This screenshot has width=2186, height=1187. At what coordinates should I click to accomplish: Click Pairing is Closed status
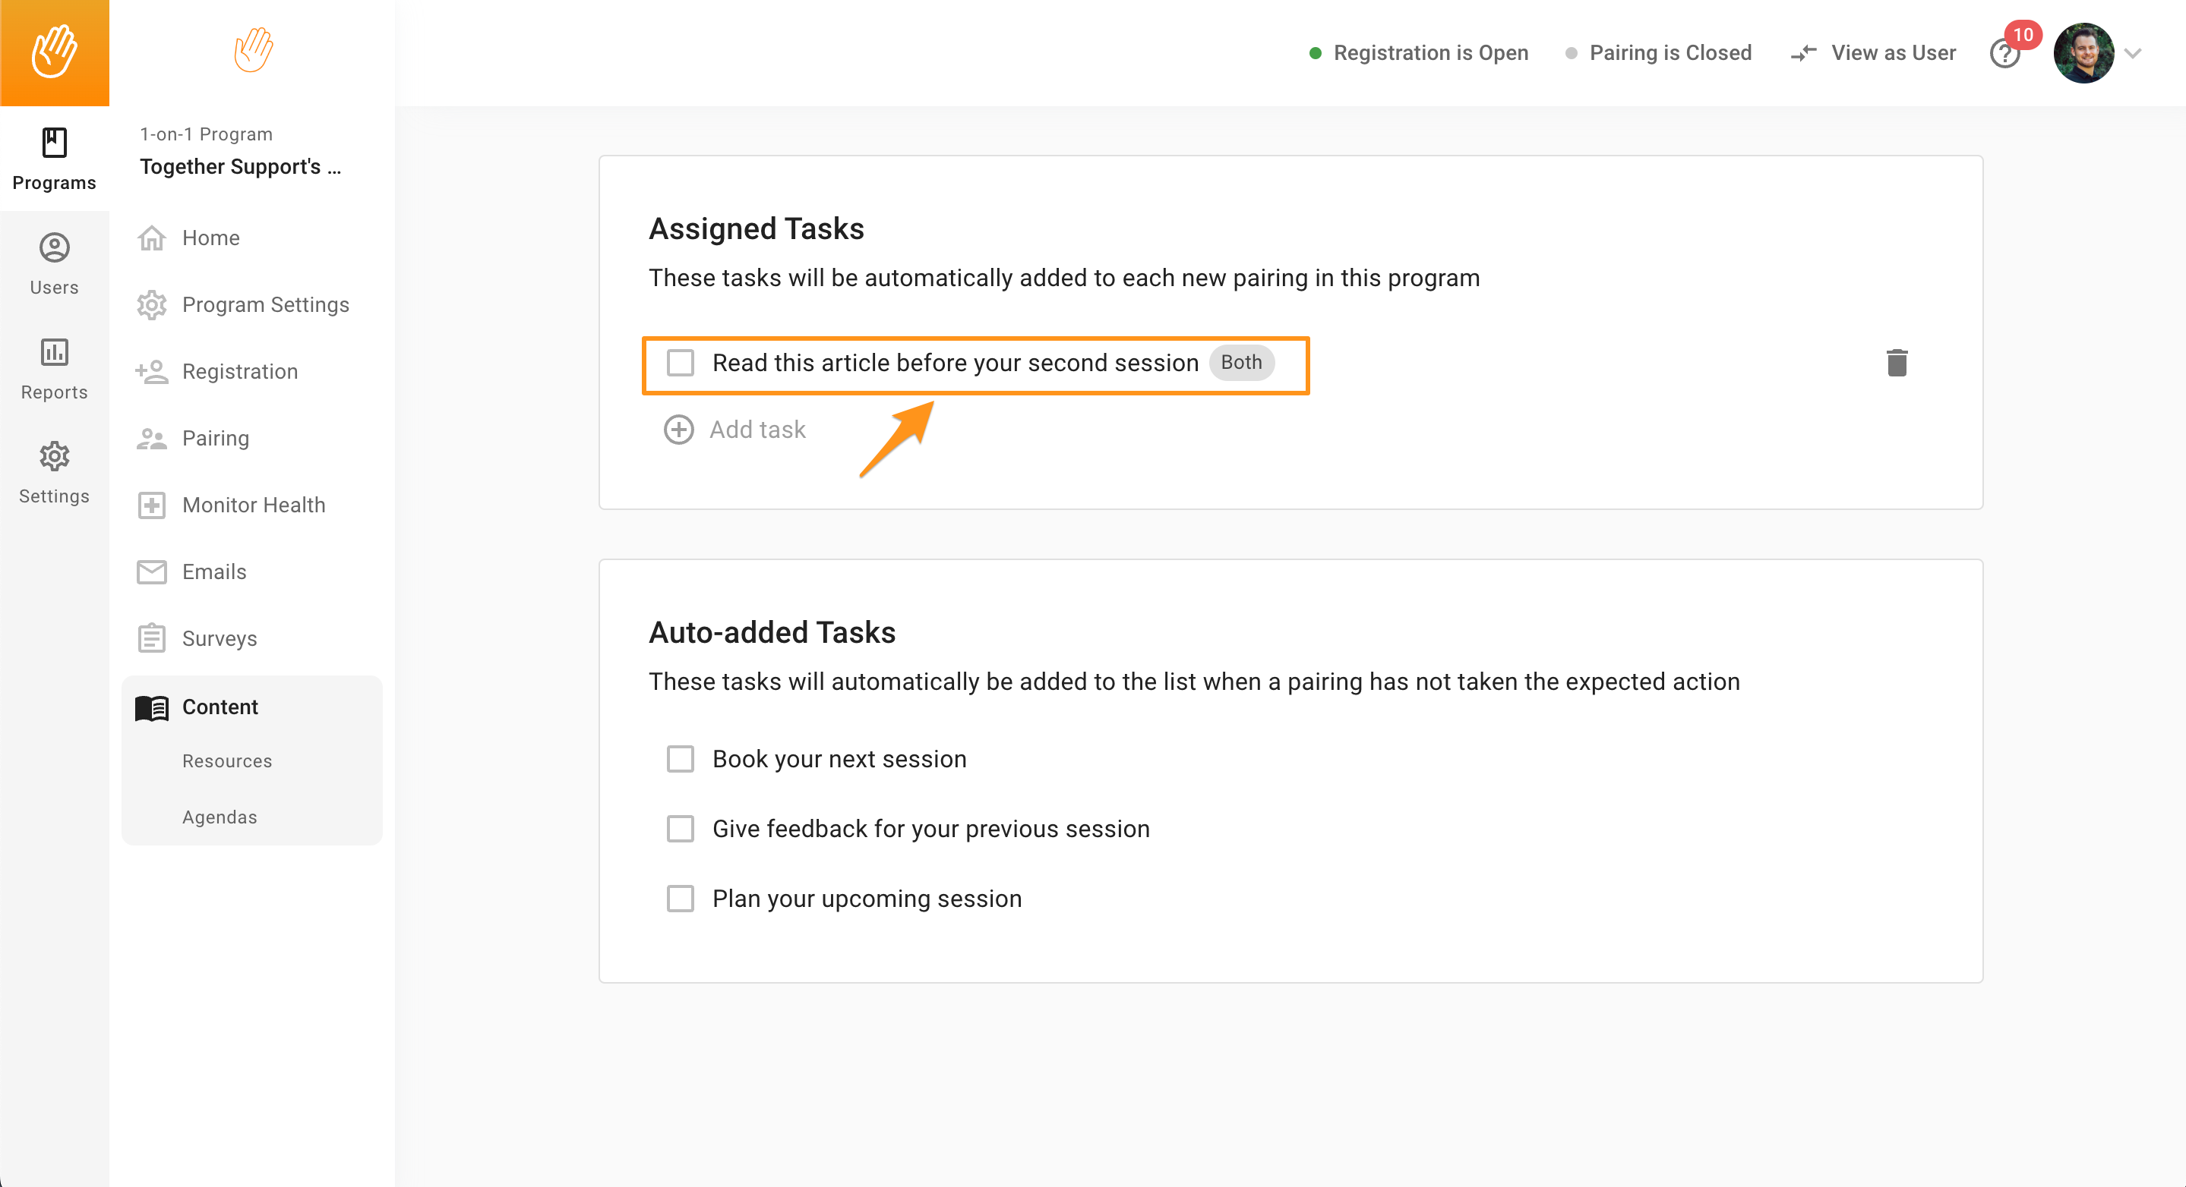pos(1670,53)
